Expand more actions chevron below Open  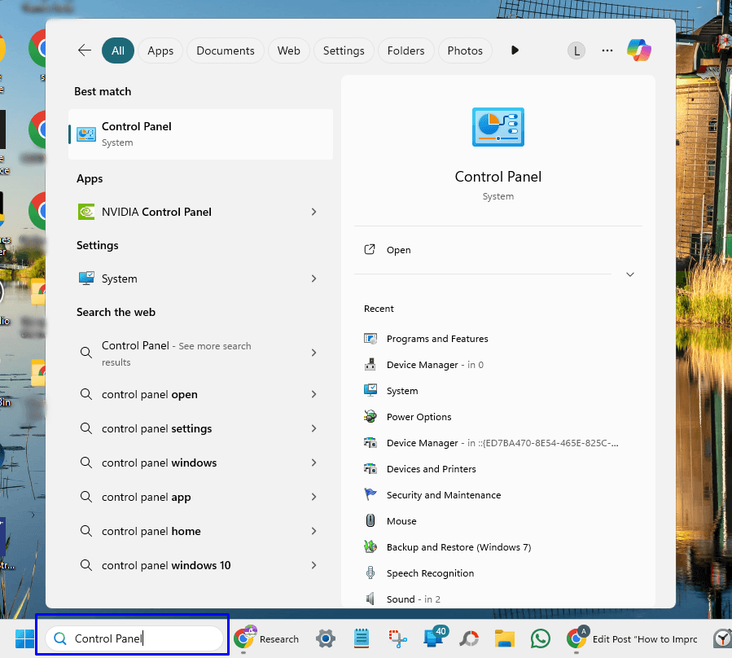(629, 274)
